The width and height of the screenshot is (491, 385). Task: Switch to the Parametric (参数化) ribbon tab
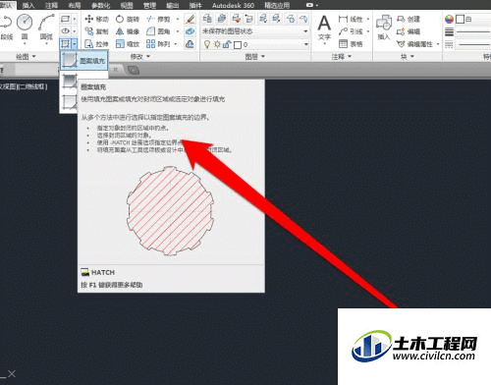click(101, 5)
